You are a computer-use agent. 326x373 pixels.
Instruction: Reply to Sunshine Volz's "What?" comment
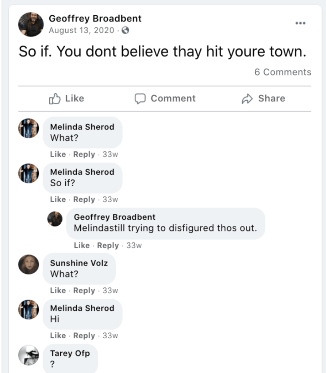[84, 291]
